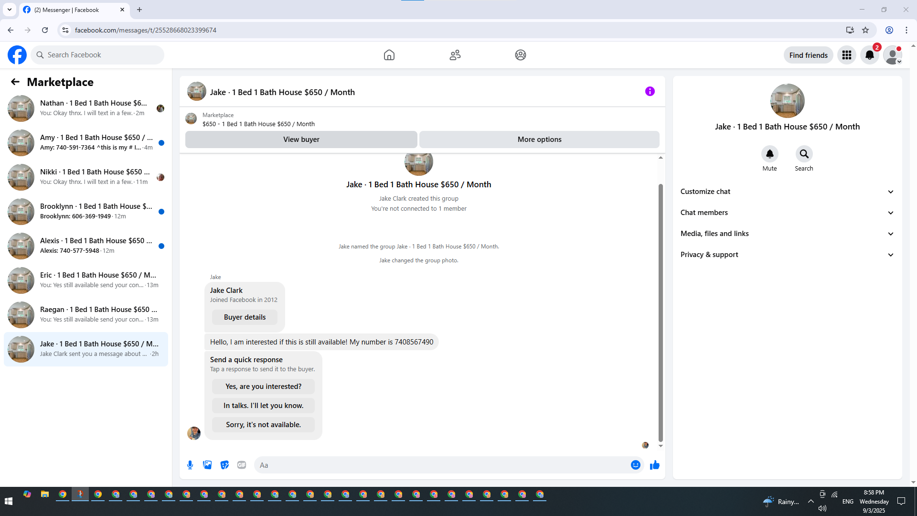Open the Alexis conversation
This screenshot has width=917, height=516.
tap(86, 246)
